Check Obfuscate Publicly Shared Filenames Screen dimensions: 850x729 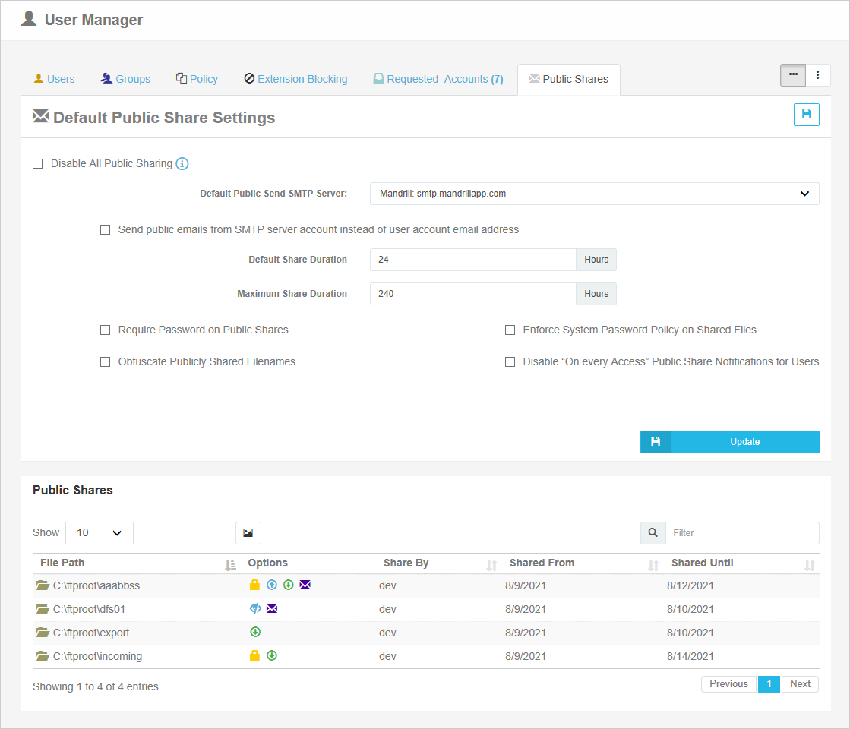coord(105,362)
